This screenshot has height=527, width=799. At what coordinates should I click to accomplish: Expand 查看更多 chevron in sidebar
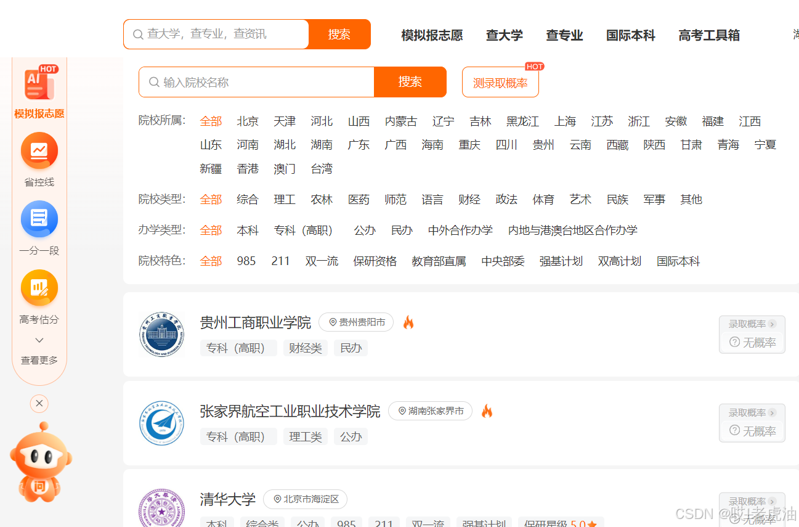[39, 340]
